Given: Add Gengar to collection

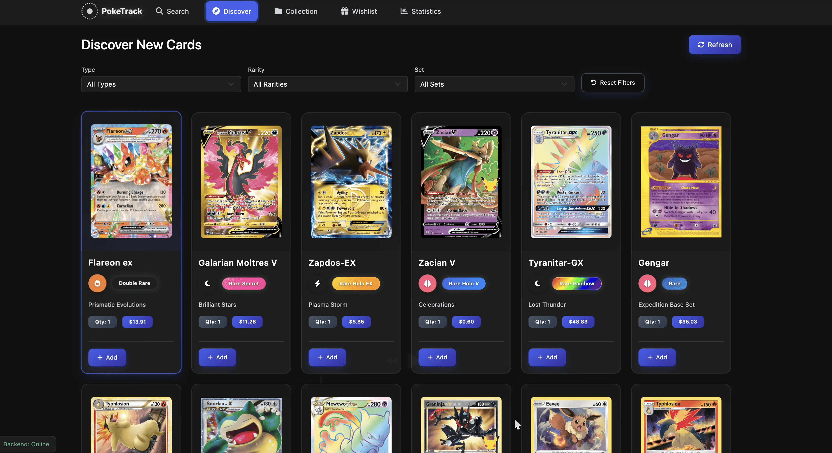Looking at the screenshot, I should pos(657,357).
